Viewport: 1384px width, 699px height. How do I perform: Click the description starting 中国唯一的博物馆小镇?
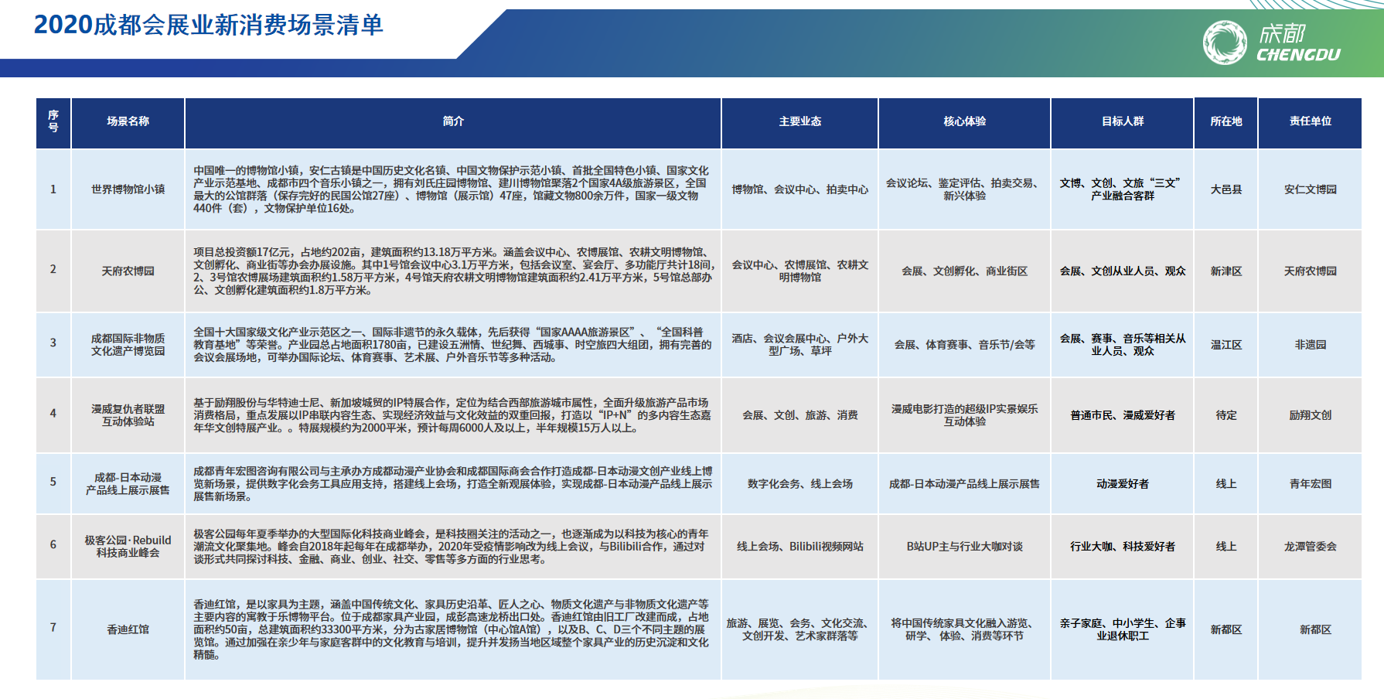tap(453, 189)
